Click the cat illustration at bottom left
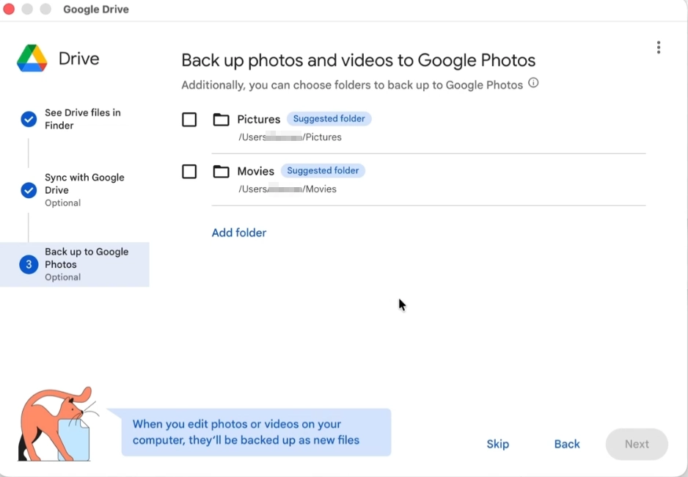 (x=57, y=424)
